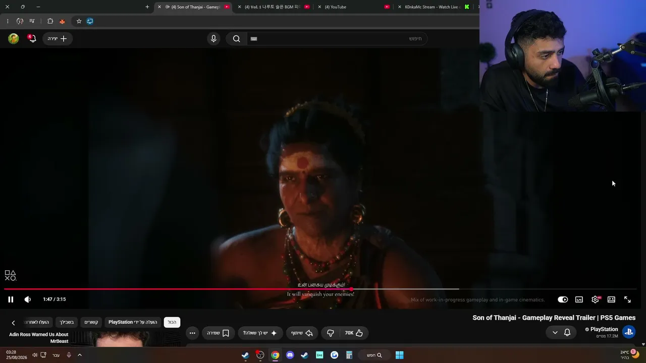Expand more filter chips with chevron arrow
Viewport: 646px width, 363px height.
13,323
